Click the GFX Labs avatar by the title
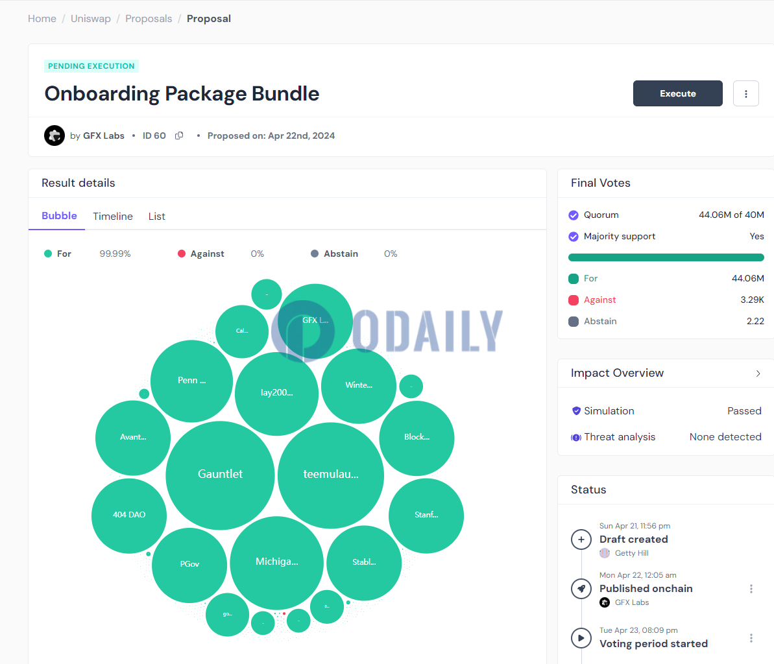The width and height of the screenshot is (774, 664). (x=54, y=136)
